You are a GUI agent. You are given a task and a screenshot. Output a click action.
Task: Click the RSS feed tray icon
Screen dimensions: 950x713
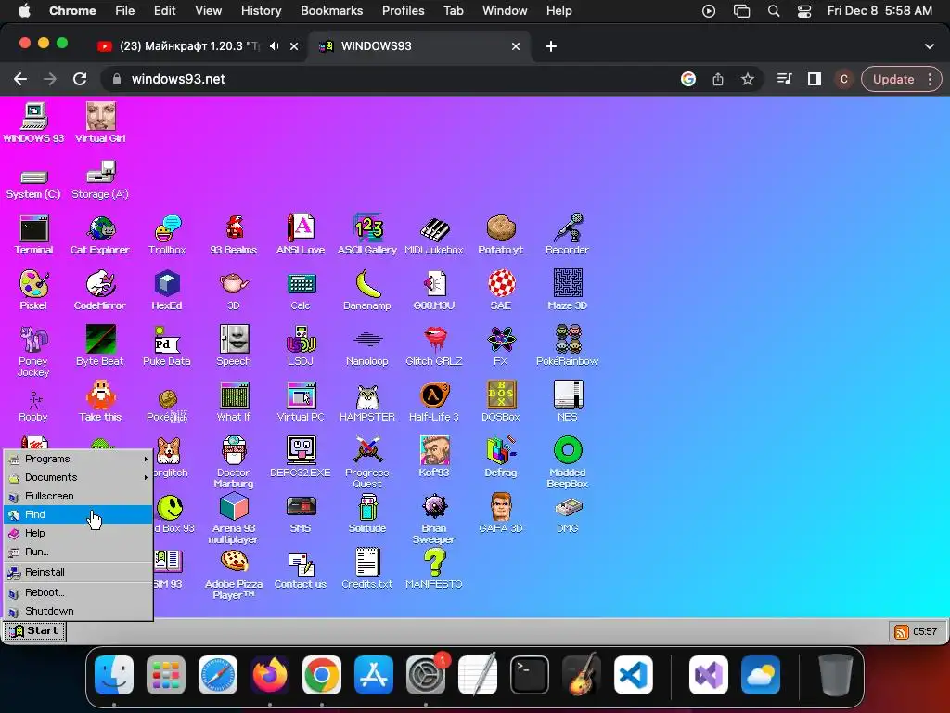point(902,631)
